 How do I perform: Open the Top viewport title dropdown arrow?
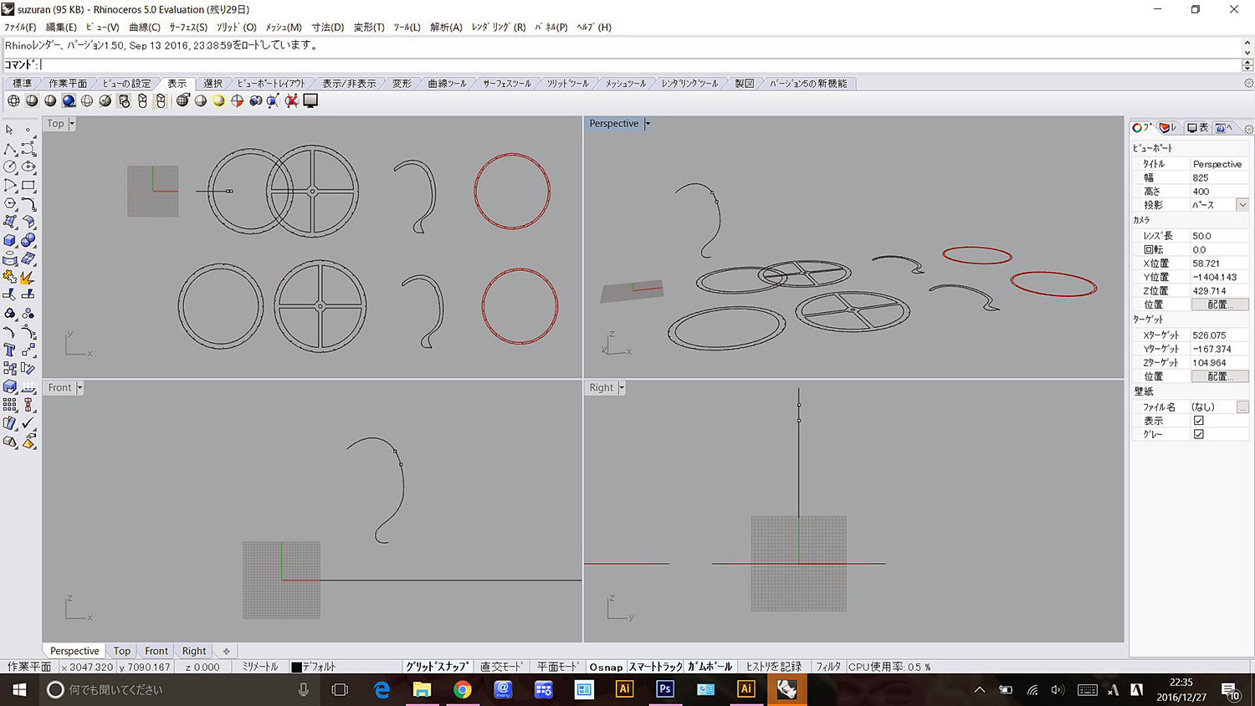pos(72,124)
